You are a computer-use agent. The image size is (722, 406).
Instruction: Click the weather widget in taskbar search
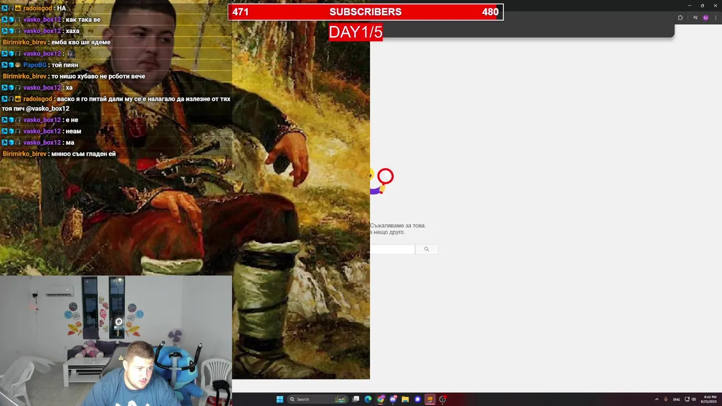point(340,399)
